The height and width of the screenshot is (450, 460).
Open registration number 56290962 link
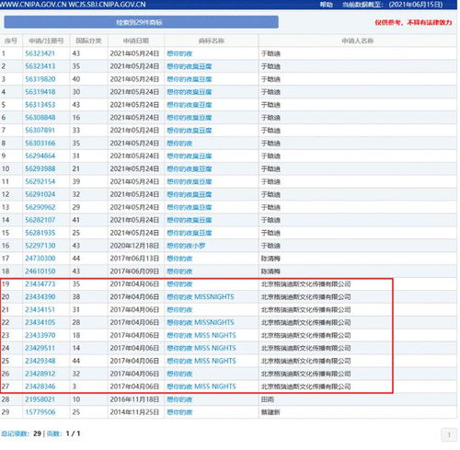click(40, 207)
